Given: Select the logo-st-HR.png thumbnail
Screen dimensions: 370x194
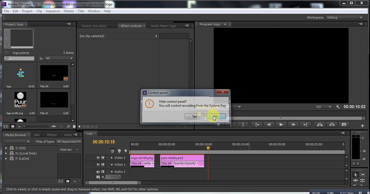Looking at the screenshot, I should point(20,100).
